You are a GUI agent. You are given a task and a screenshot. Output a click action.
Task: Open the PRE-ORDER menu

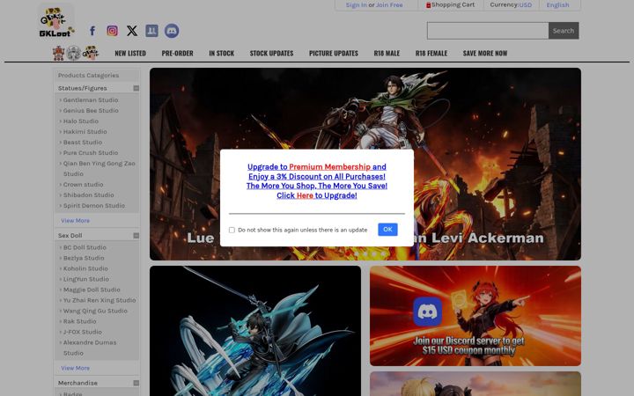177,53
